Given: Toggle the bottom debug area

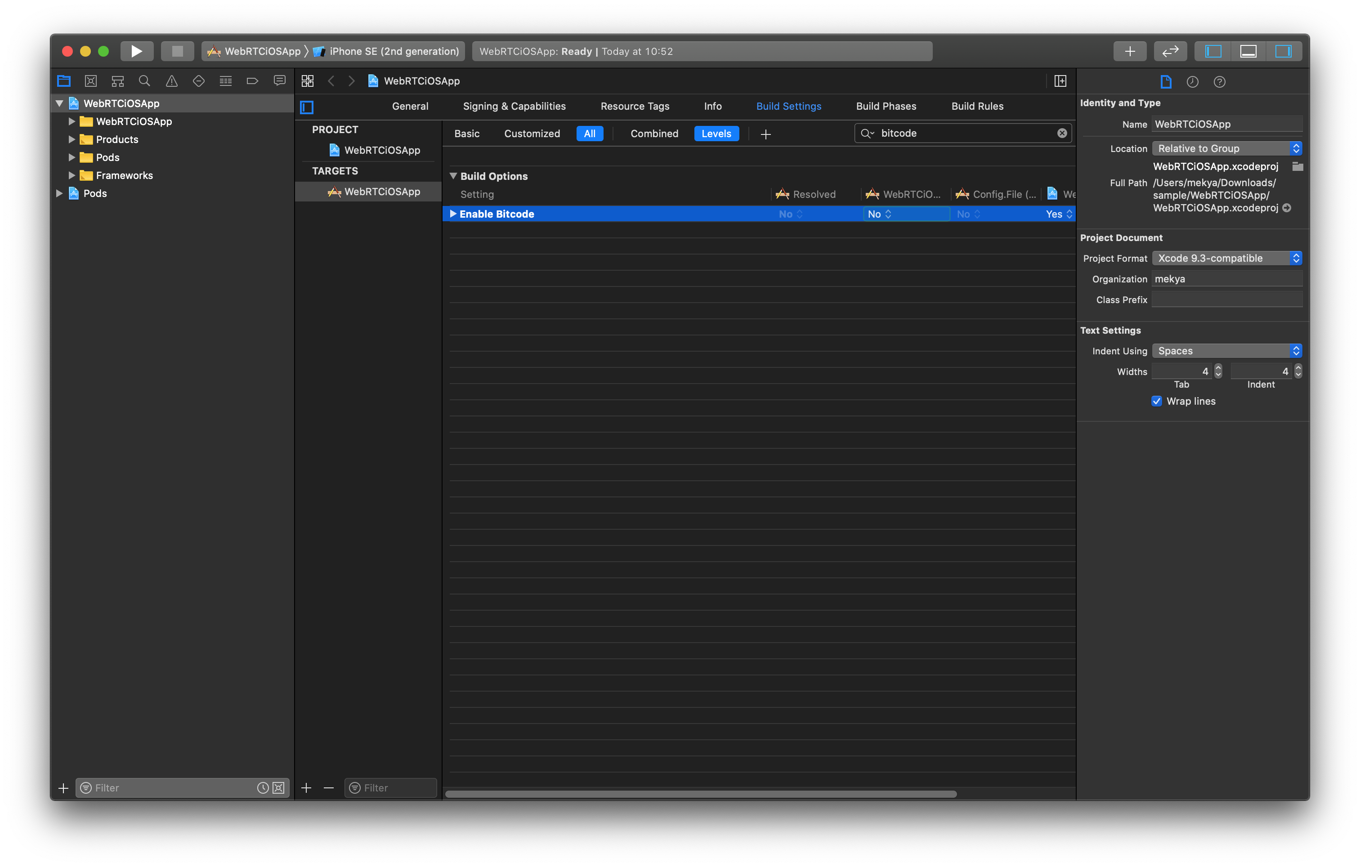Looking at the screenshot, I should pyautogui.click(x=1248, y=51).
